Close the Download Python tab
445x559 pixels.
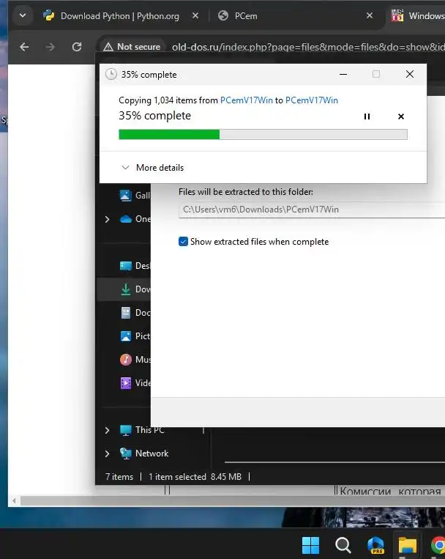coord(195,15)
